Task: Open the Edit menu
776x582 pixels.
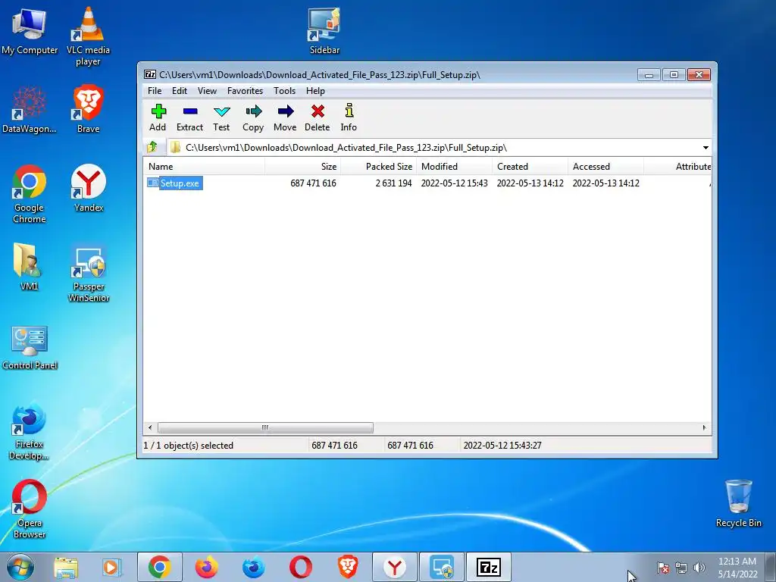Action: (x=179, y=91)
